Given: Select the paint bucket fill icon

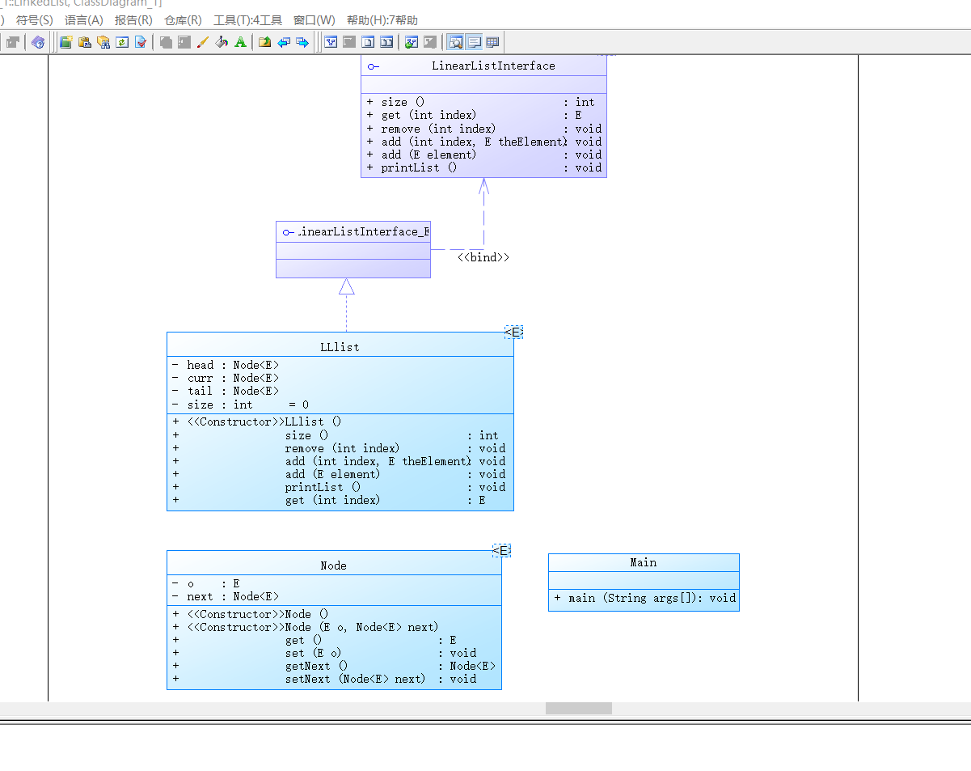Looking at the screenshot, I should pos(222,42).
